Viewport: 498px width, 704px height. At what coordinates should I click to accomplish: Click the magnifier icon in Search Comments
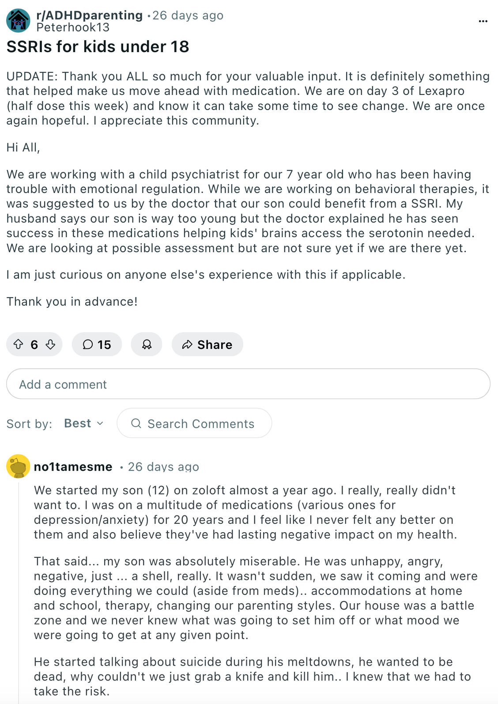point(136,423)
